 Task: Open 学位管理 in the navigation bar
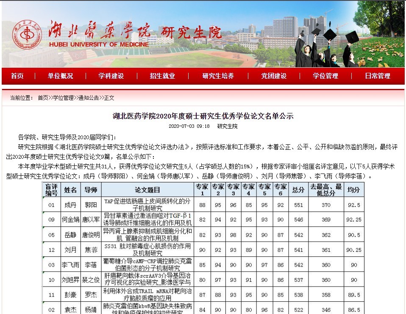pyautogui.click(x=325, y=76)
